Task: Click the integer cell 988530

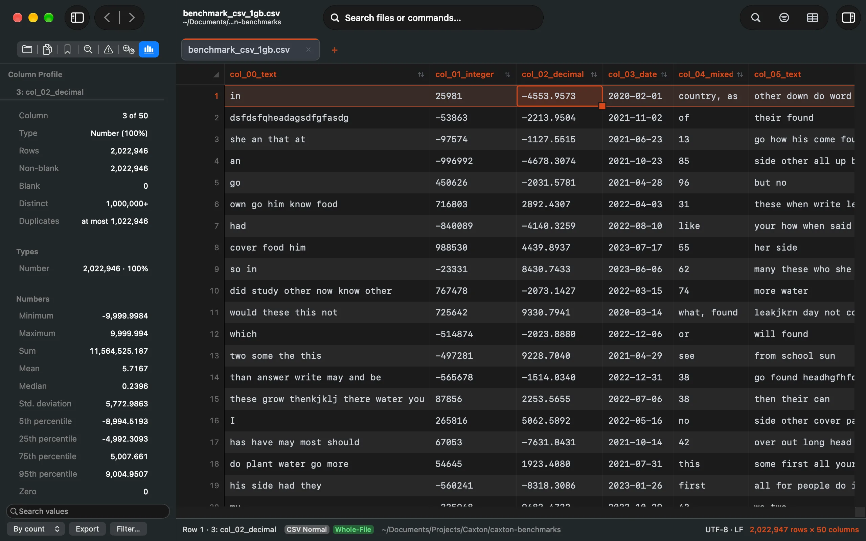Action: (473, 247)
